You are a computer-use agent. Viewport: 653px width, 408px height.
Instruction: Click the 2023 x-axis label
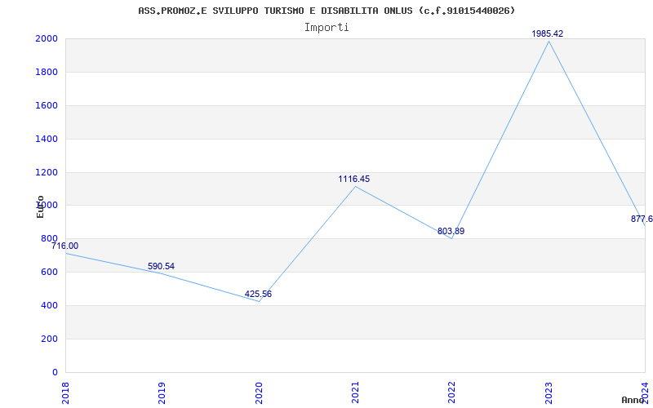(x=549, y=392)
